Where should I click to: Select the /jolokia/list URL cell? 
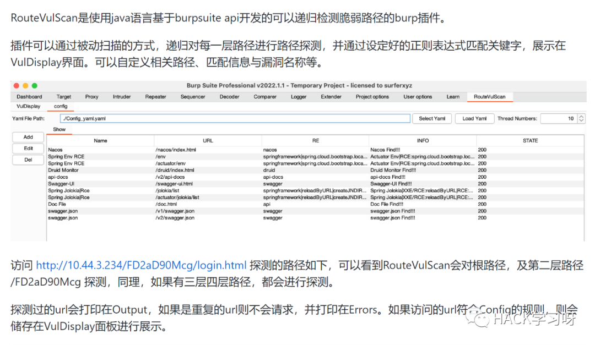[x=208, y=191]
